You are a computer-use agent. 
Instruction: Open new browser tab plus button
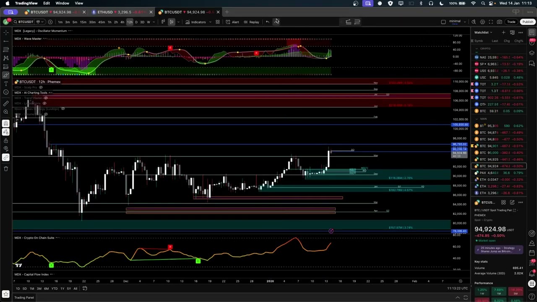[x=227, y=12]
